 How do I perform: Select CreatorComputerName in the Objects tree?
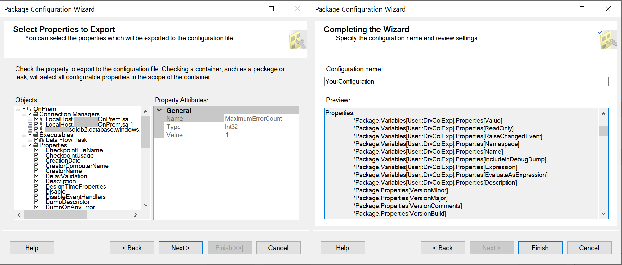[77, 166]
